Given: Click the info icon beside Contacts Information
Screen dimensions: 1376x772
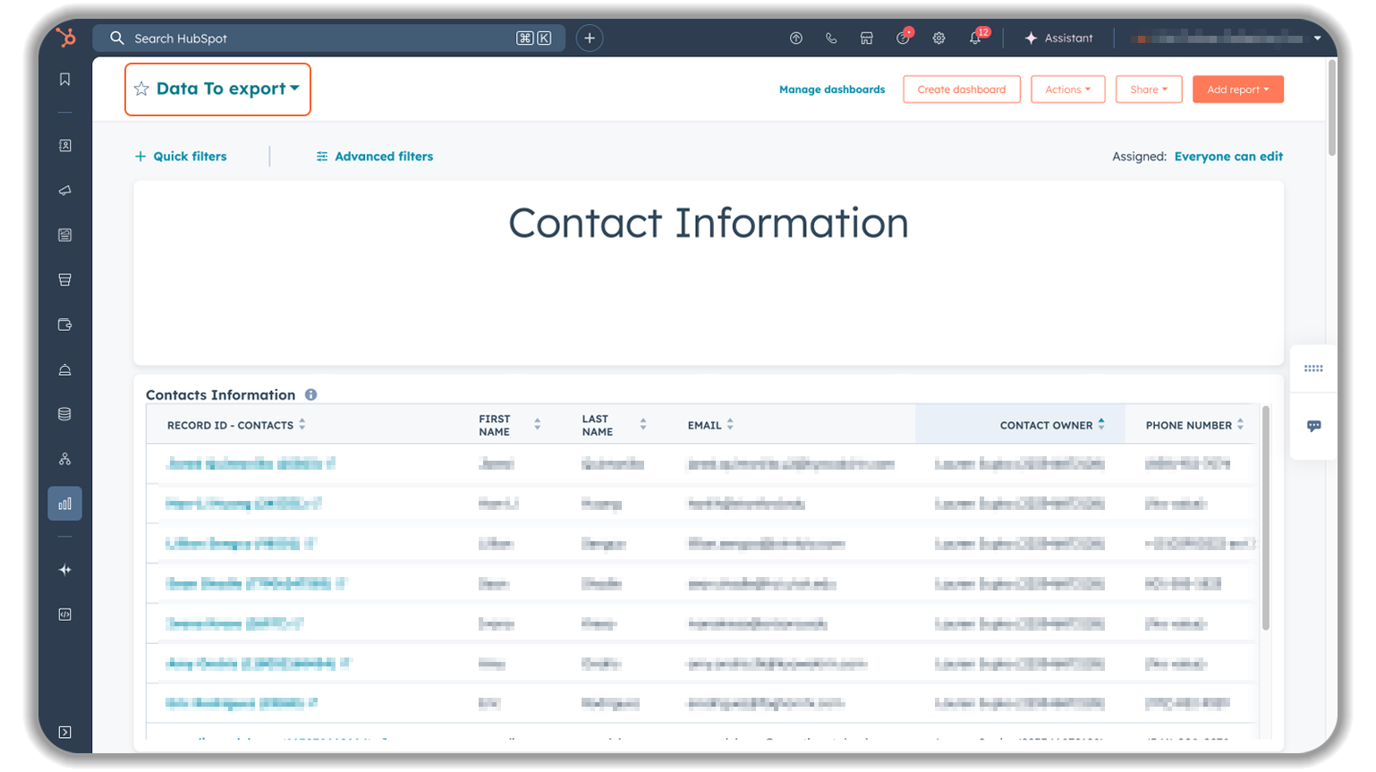Looking at the screenshot, I should tap(310, 394).
